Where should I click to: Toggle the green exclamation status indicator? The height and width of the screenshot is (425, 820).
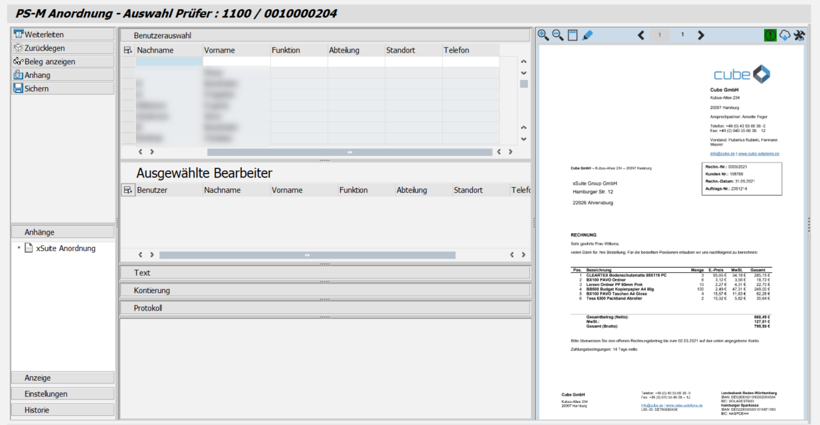click(x=771, y=35)
